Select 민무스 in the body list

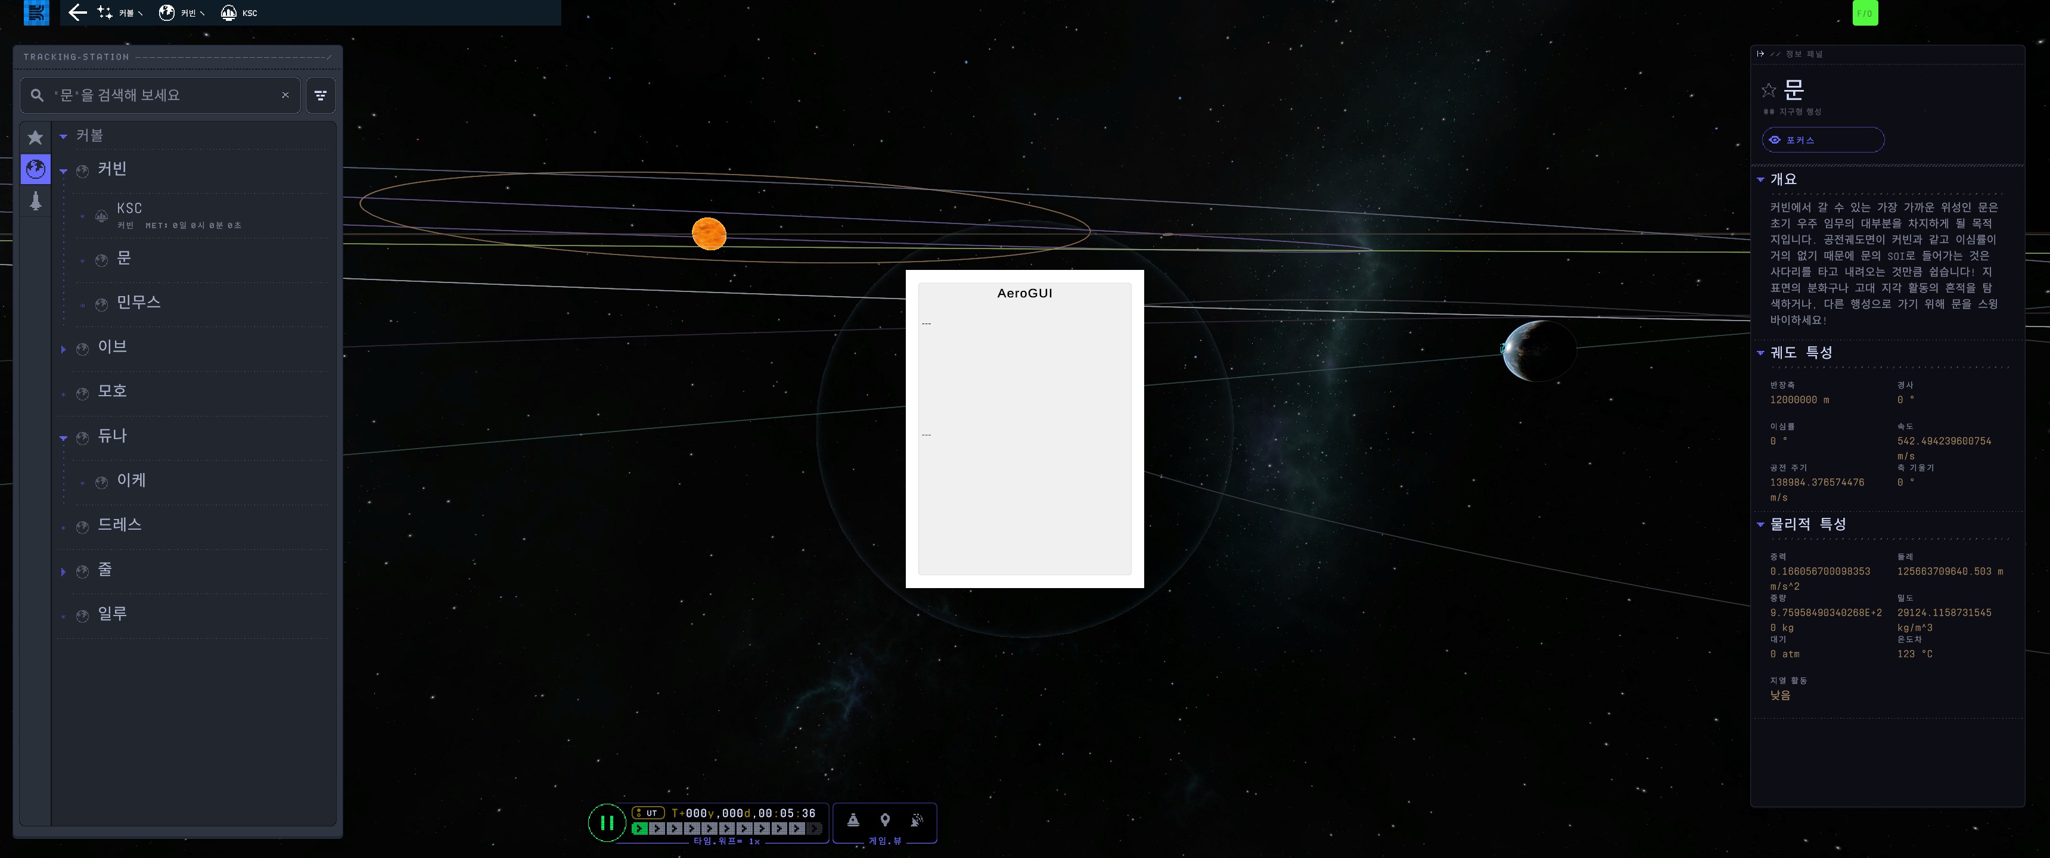pyautogui.click(x=138, y=303)
